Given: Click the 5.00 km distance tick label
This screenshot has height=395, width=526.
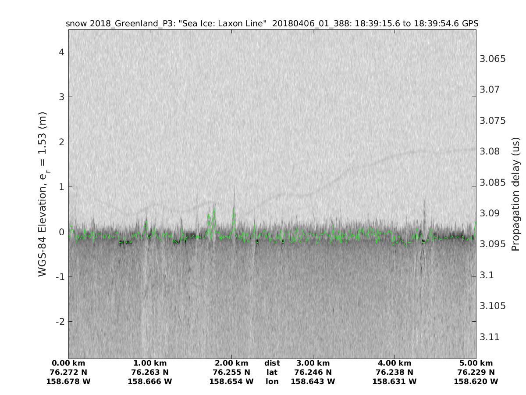Looking at the screenshot, I should pos(476,363).
